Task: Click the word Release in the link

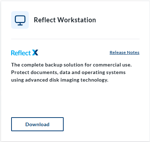Action: tap(118, 52)
